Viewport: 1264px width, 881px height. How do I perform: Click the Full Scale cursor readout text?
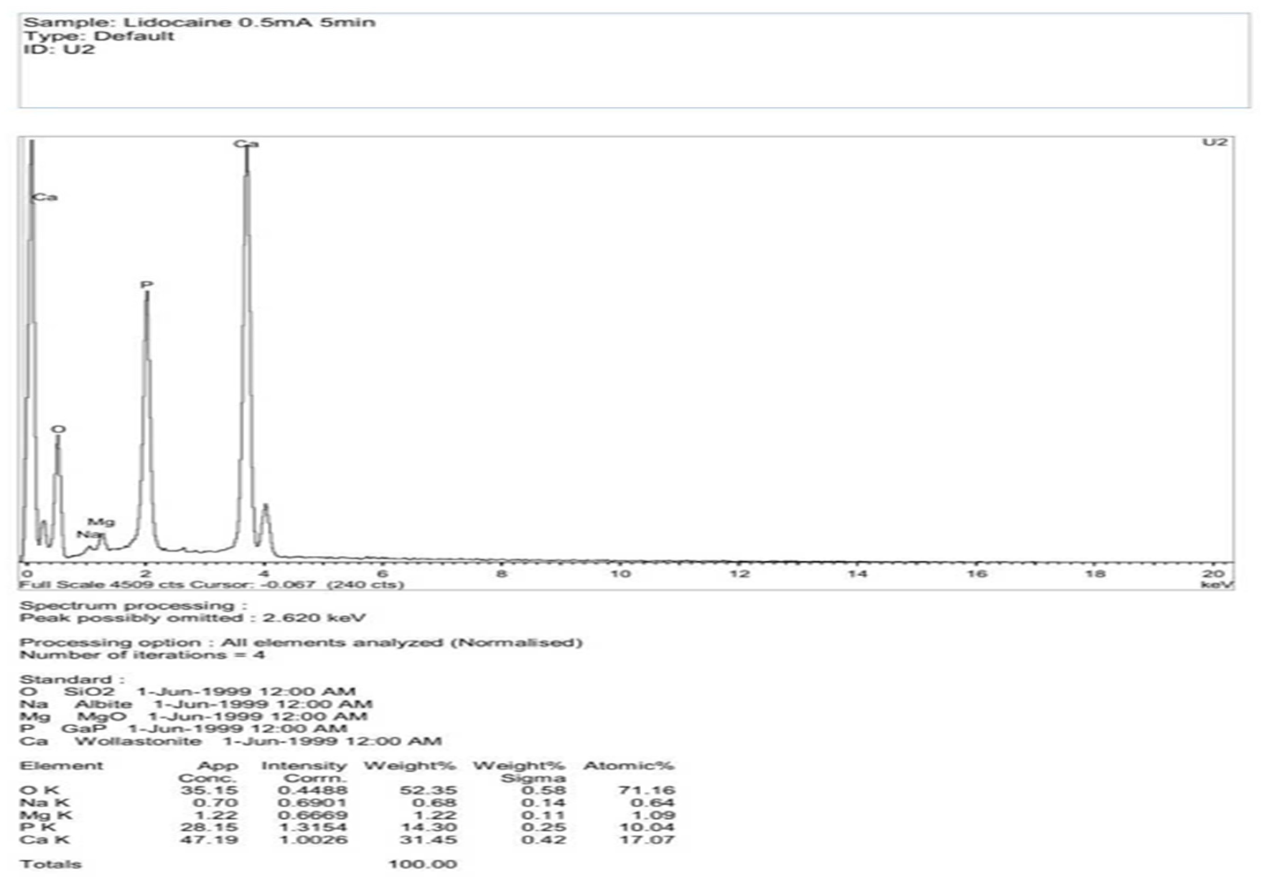pos(212,584)
